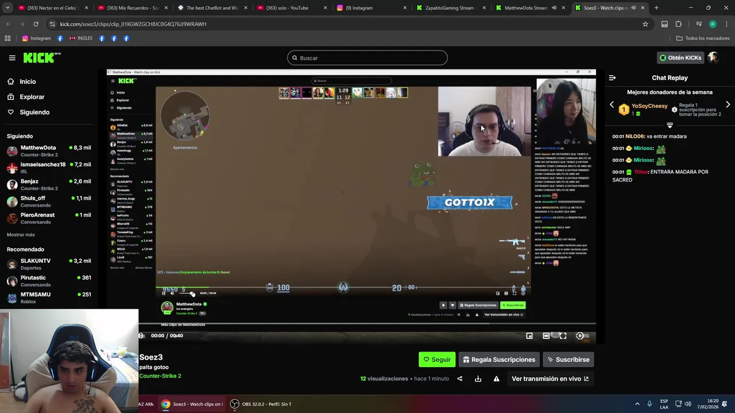Open OBS from the taskbar

click(261, 404)
